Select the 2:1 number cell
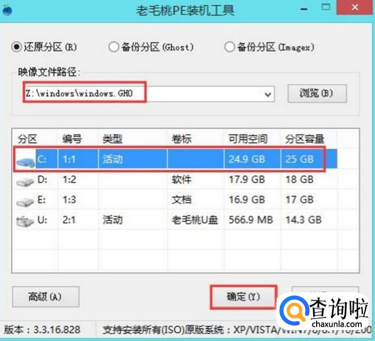This screenshot has height=341, width=375. 69,220
